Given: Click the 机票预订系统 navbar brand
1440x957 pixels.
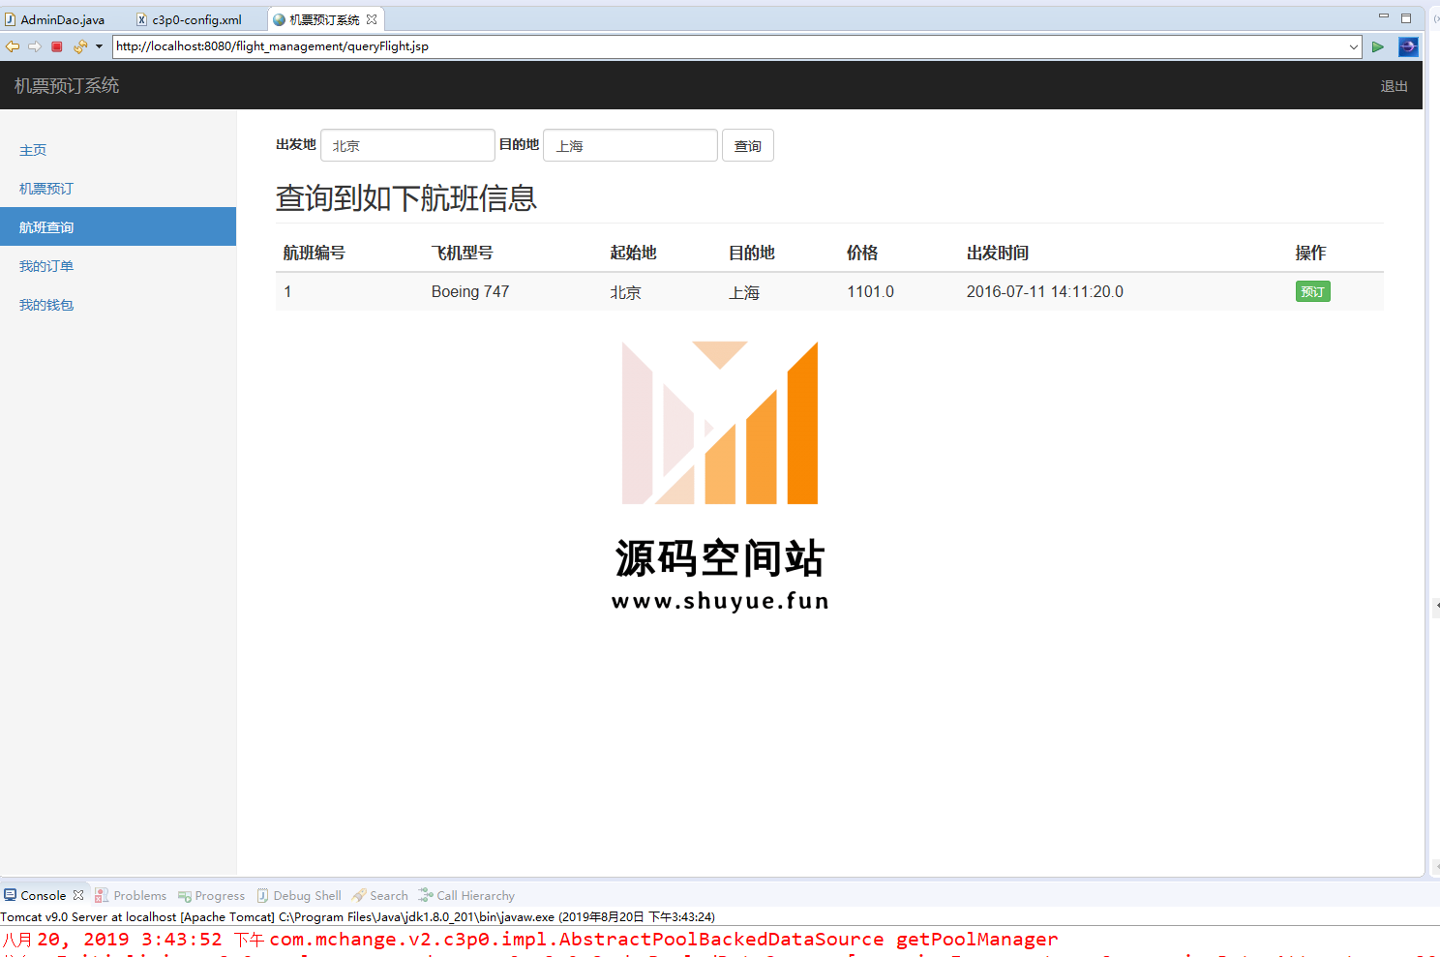Looking at the screenshot, I should tap(67, 86).
